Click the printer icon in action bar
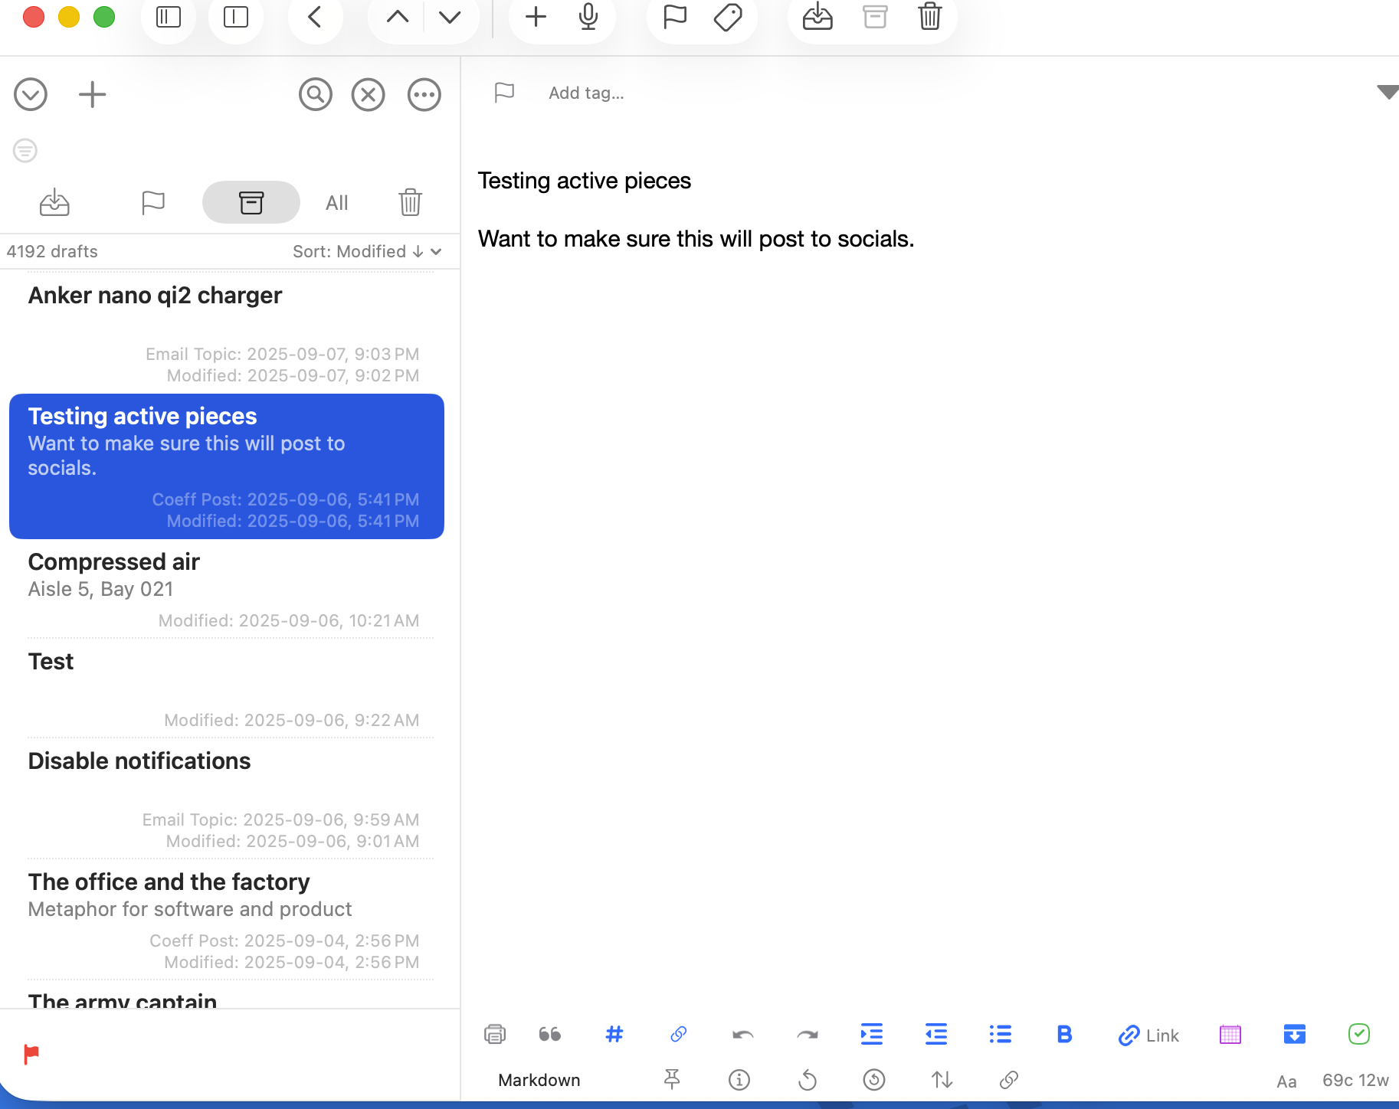The image size is (1399, 1109). click(495, 1035)
